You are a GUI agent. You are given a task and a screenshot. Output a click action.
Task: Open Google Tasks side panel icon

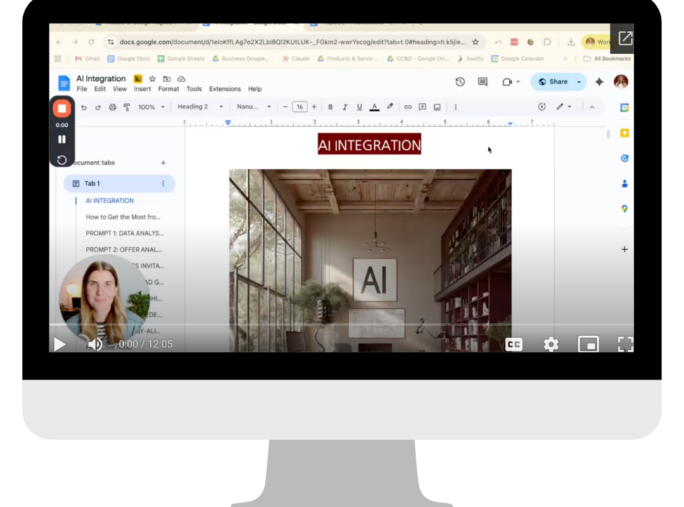coord(624,158)
